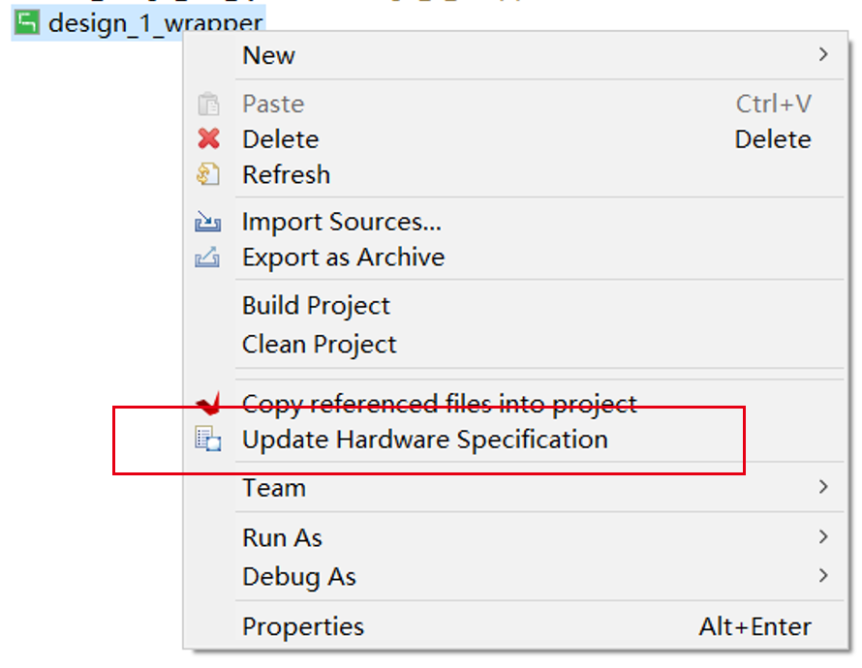
Task: Choose Import Sources... from the menu
Action: pyautogui.click(x=341, y=223)
